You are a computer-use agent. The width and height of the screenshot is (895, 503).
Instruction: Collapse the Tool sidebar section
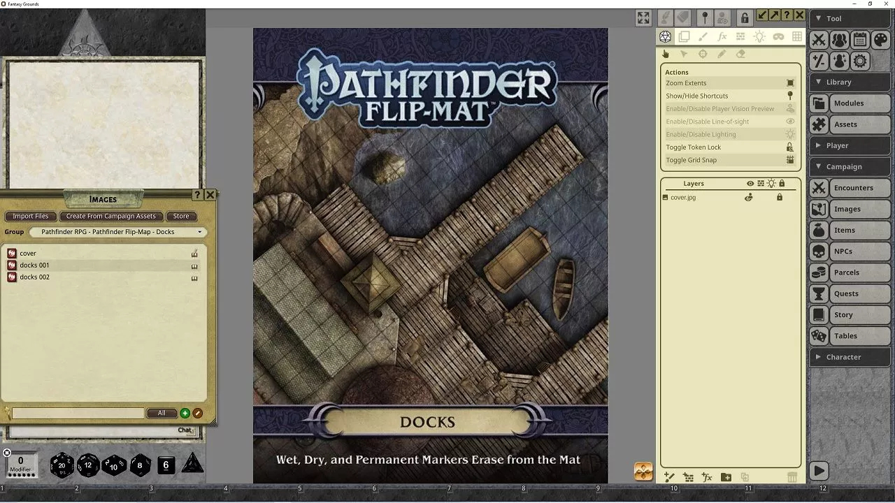click(851, 19)
